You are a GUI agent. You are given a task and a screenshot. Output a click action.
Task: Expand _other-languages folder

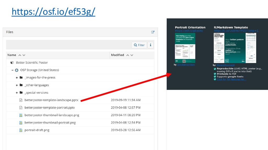pyautogui.click(x=17, y=85)
